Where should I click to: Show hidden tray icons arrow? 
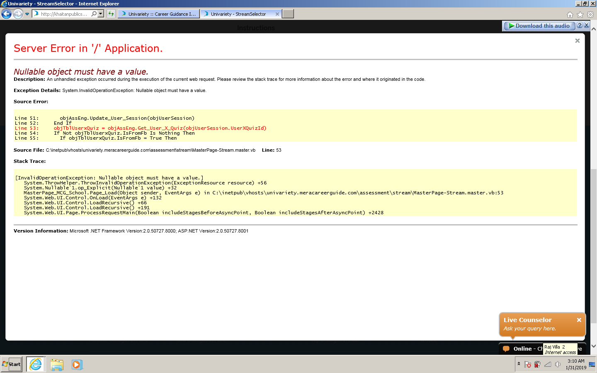pyautogui.click(x=519, y=364)
